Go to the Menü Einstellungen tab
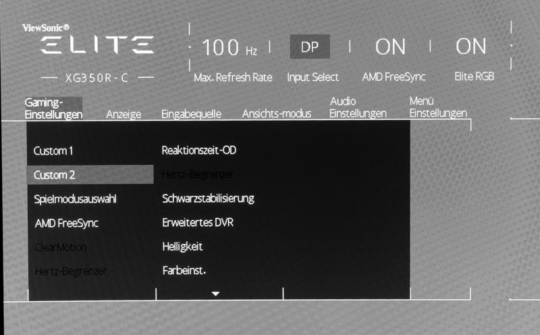 click(438, 107)
